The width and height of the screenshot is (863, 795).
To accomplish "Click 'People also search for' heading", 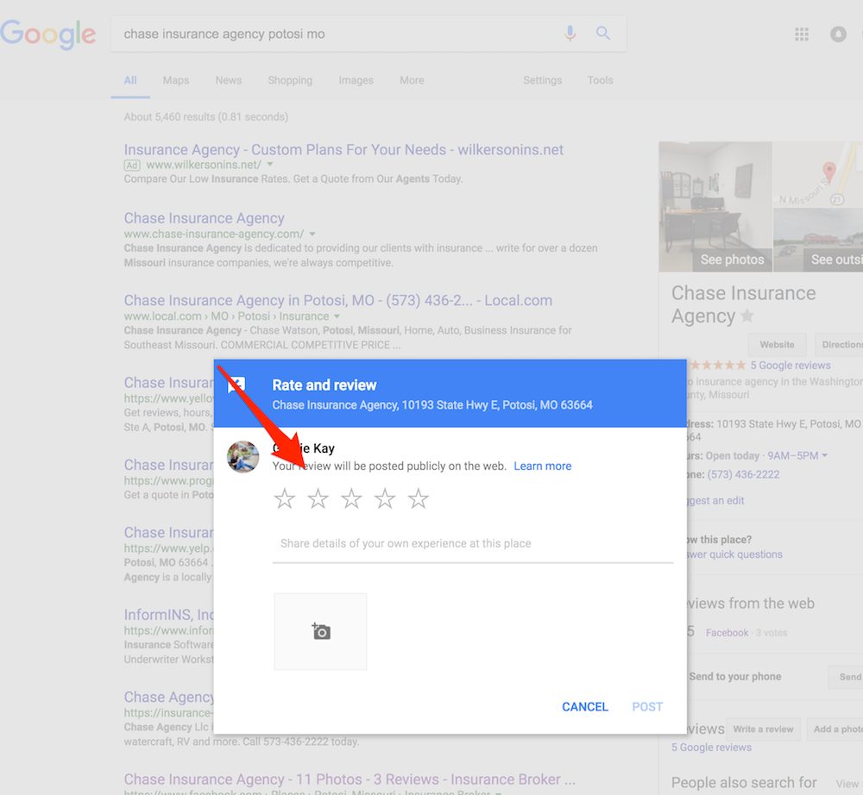I will (744, 782).
